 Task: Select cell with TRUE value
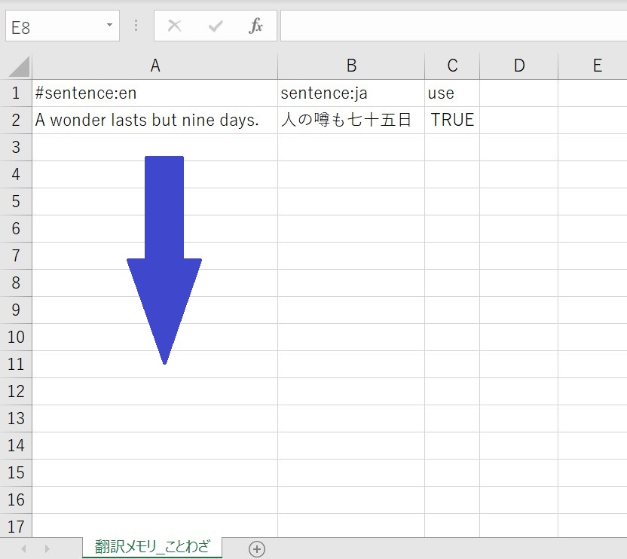tap(452, 121)
